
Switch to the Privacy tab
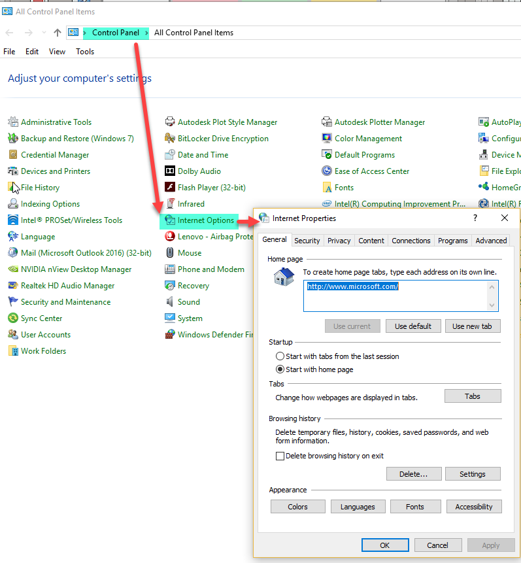pos(339,241)
